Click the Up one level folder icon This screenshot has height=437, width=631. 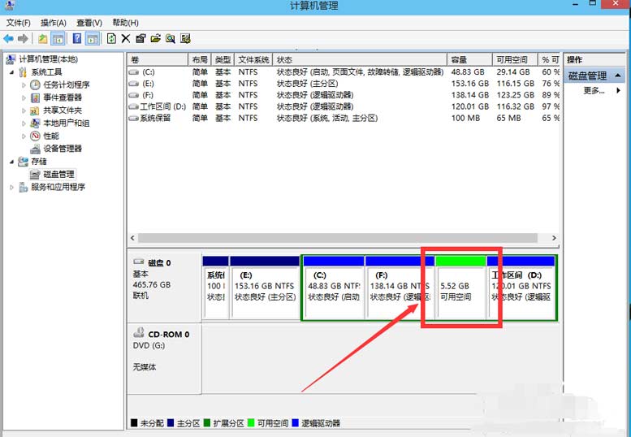[42, 38]
